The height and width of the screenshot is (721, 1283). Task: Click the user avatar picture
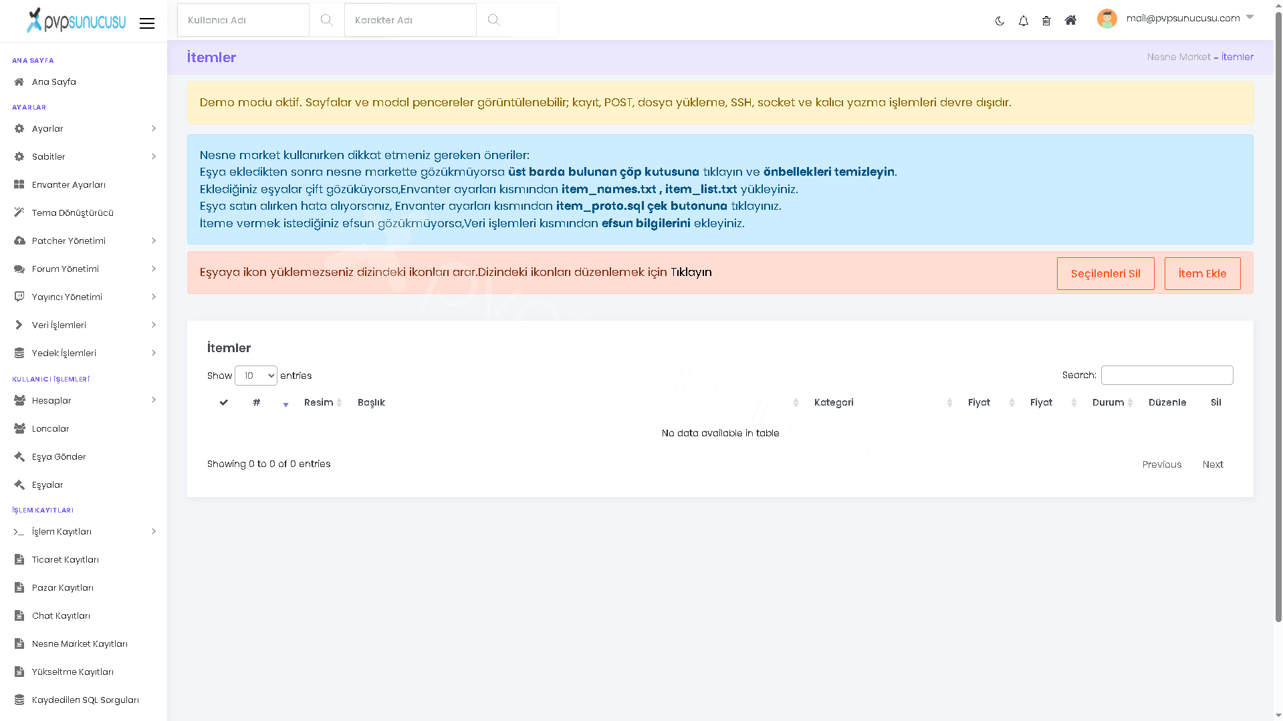pyautogui.click(x=1106, y=19)
